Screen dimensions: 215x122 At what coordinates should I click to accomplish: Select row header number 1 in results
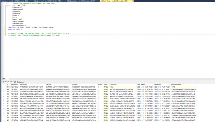4,87
